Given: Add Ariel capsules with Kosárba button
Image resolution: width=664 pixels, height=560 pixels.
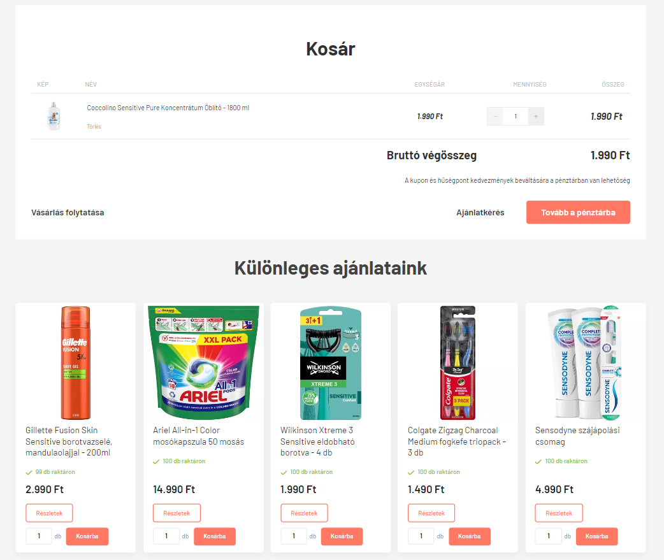Looking at the screenshot, I should tap(215, 536).
